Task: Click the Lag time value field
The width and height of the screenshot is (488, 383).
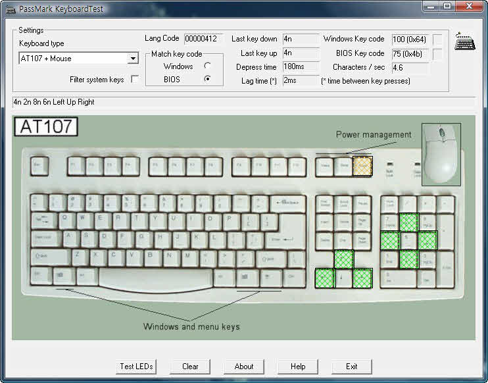Action: pos(301,80)
